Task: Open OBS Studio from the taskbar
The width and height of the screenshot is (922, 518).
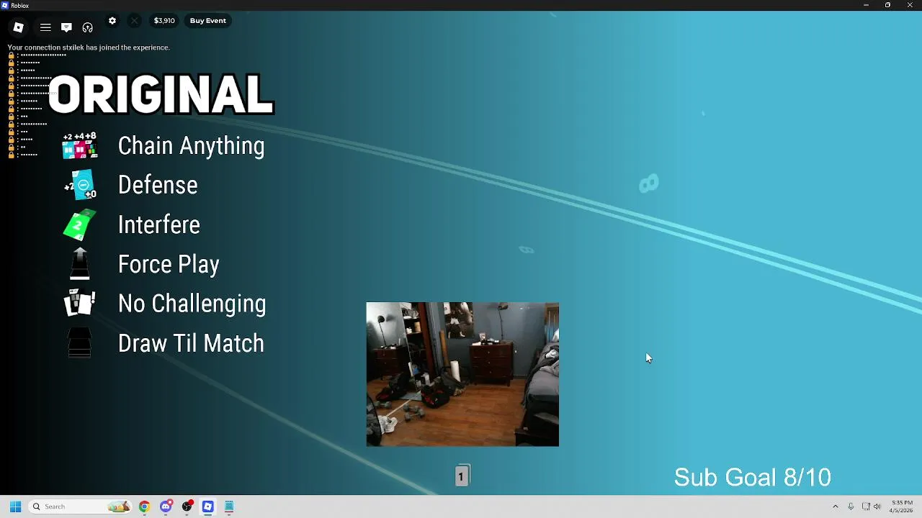Action: 187,506
